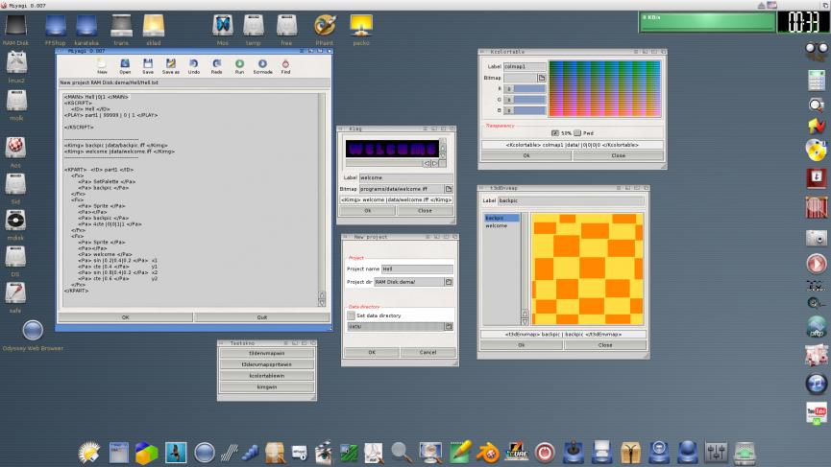Check the Set data directory box
831x467 pixels.
[x=351, y=315]
